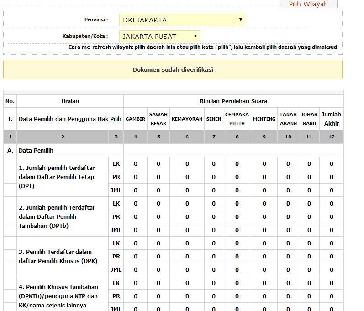Click the 'No.' header cell
364x311 pixels.
[x=10, y=101]
